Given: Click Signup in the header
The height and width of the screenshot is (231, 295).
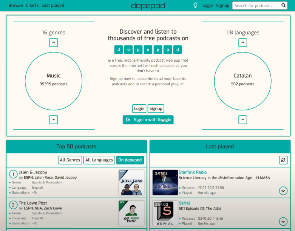Looking at the screenshot, I should (223, 5).
